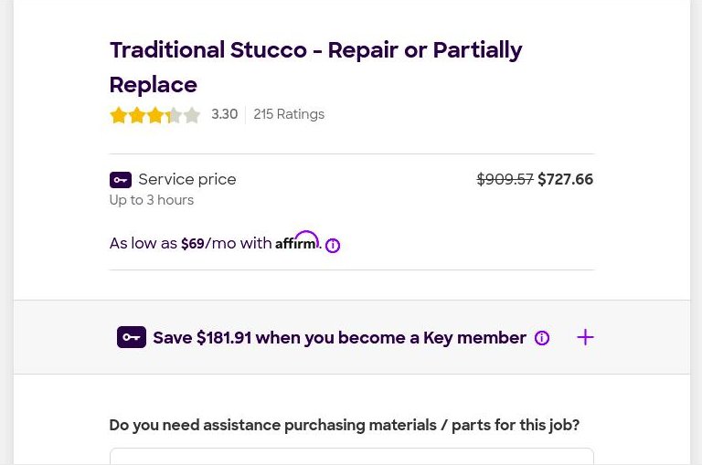Image resolution: width=702 pixels, height=465 pixels.
Task: Click the fourth half-filled rating star
Action: [173, 115]
